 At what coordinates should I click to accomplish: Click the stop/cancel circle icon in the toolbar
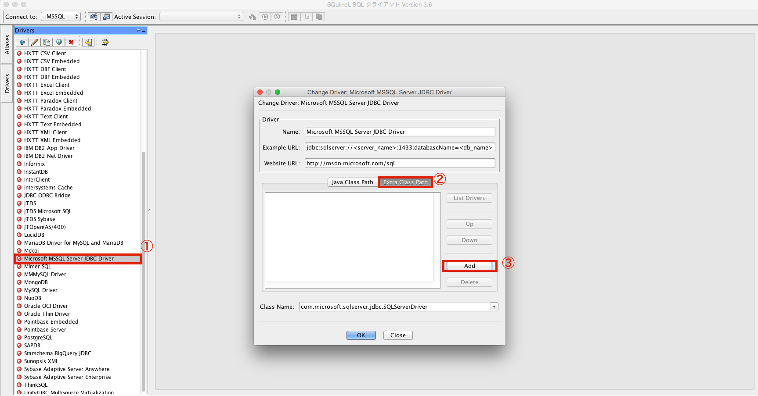(x=277, y=17)
